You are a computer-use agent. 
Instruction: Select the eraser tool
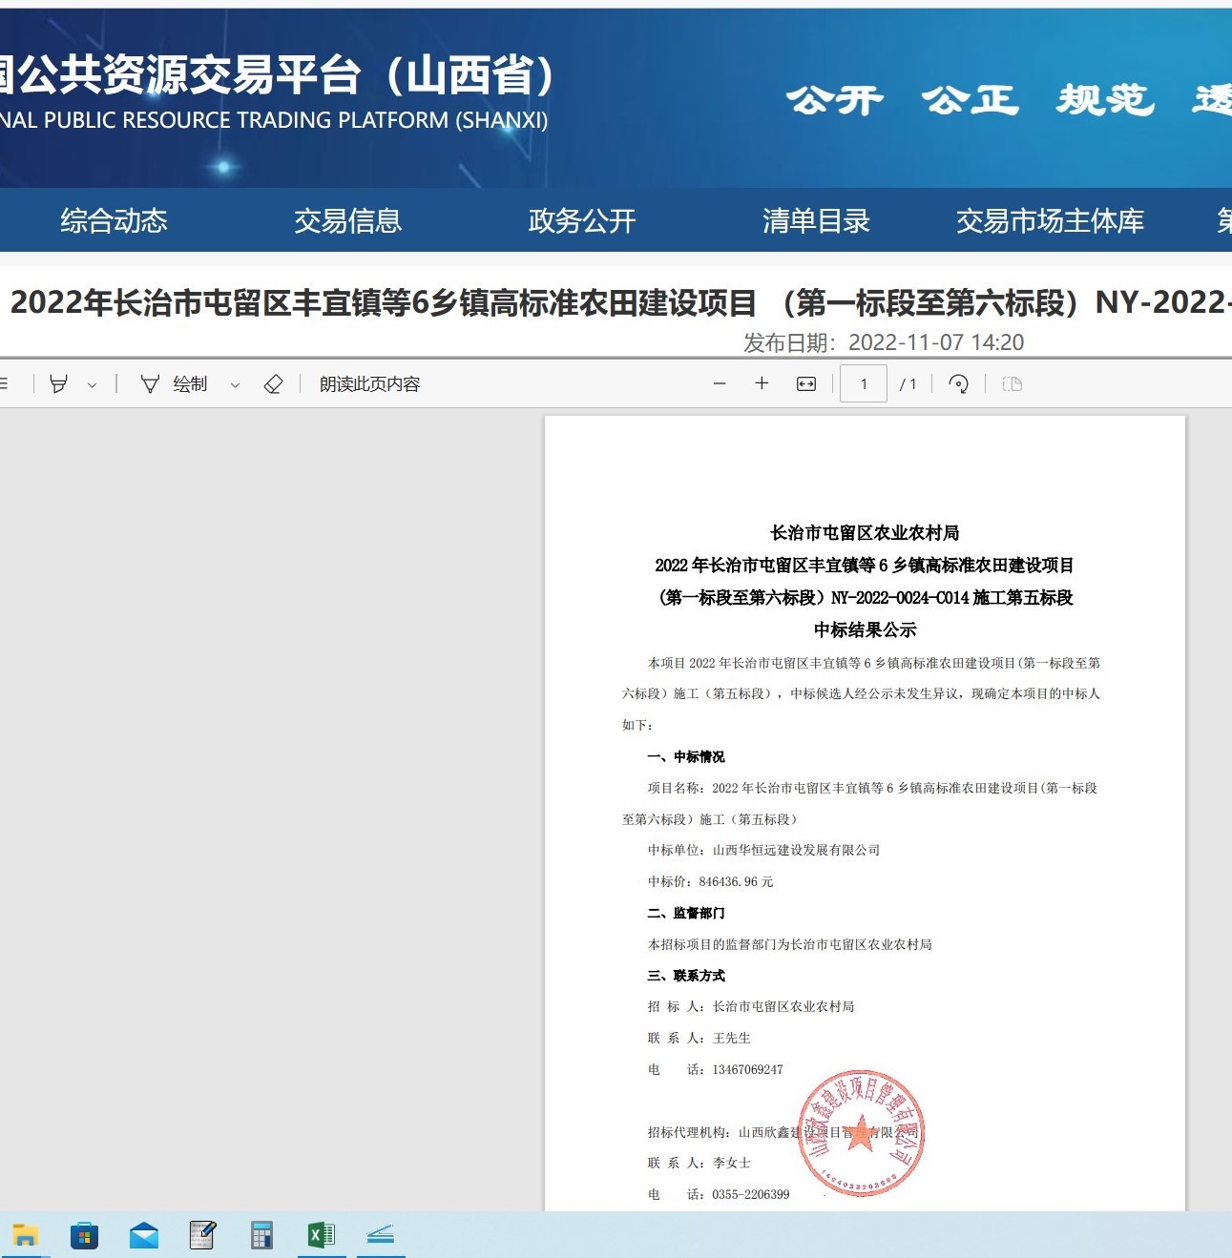coord(273,384)
